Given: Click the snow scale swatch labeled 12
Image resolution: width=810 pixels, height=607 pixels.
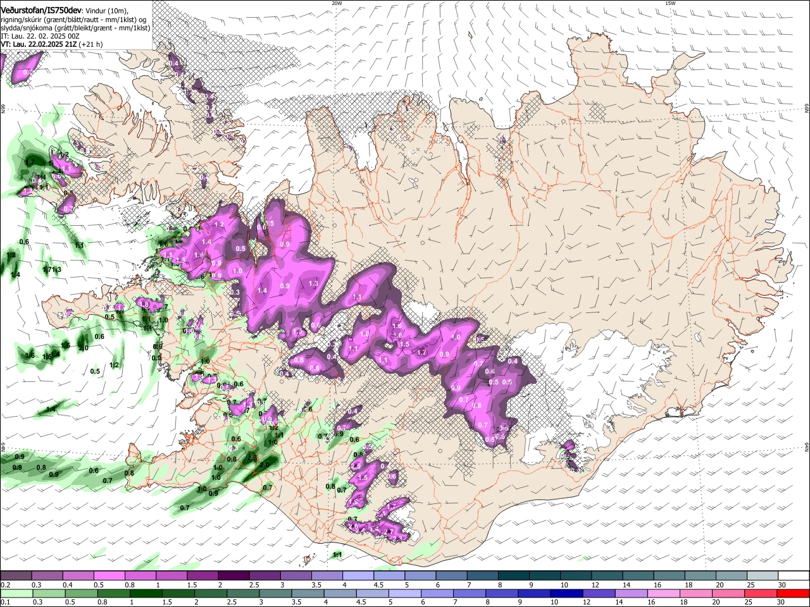Looking at the screenshot, I should 606,575.
